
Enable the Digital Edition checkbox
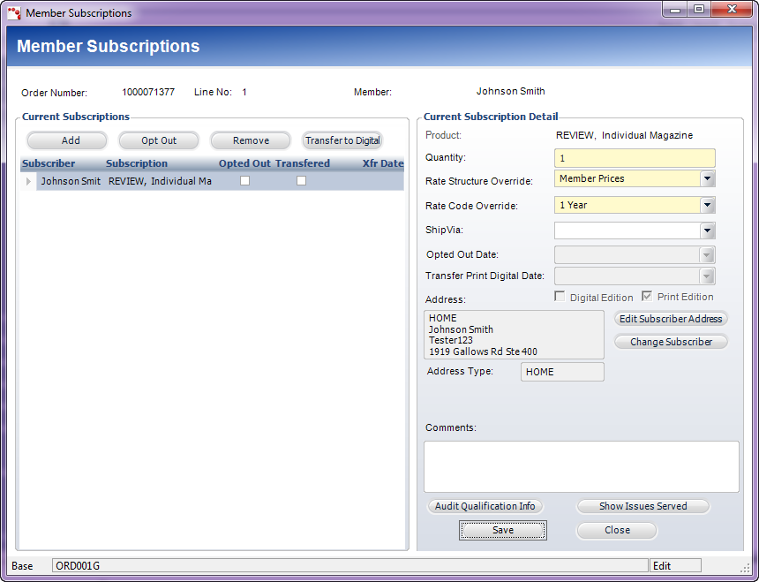coord(560,297)
